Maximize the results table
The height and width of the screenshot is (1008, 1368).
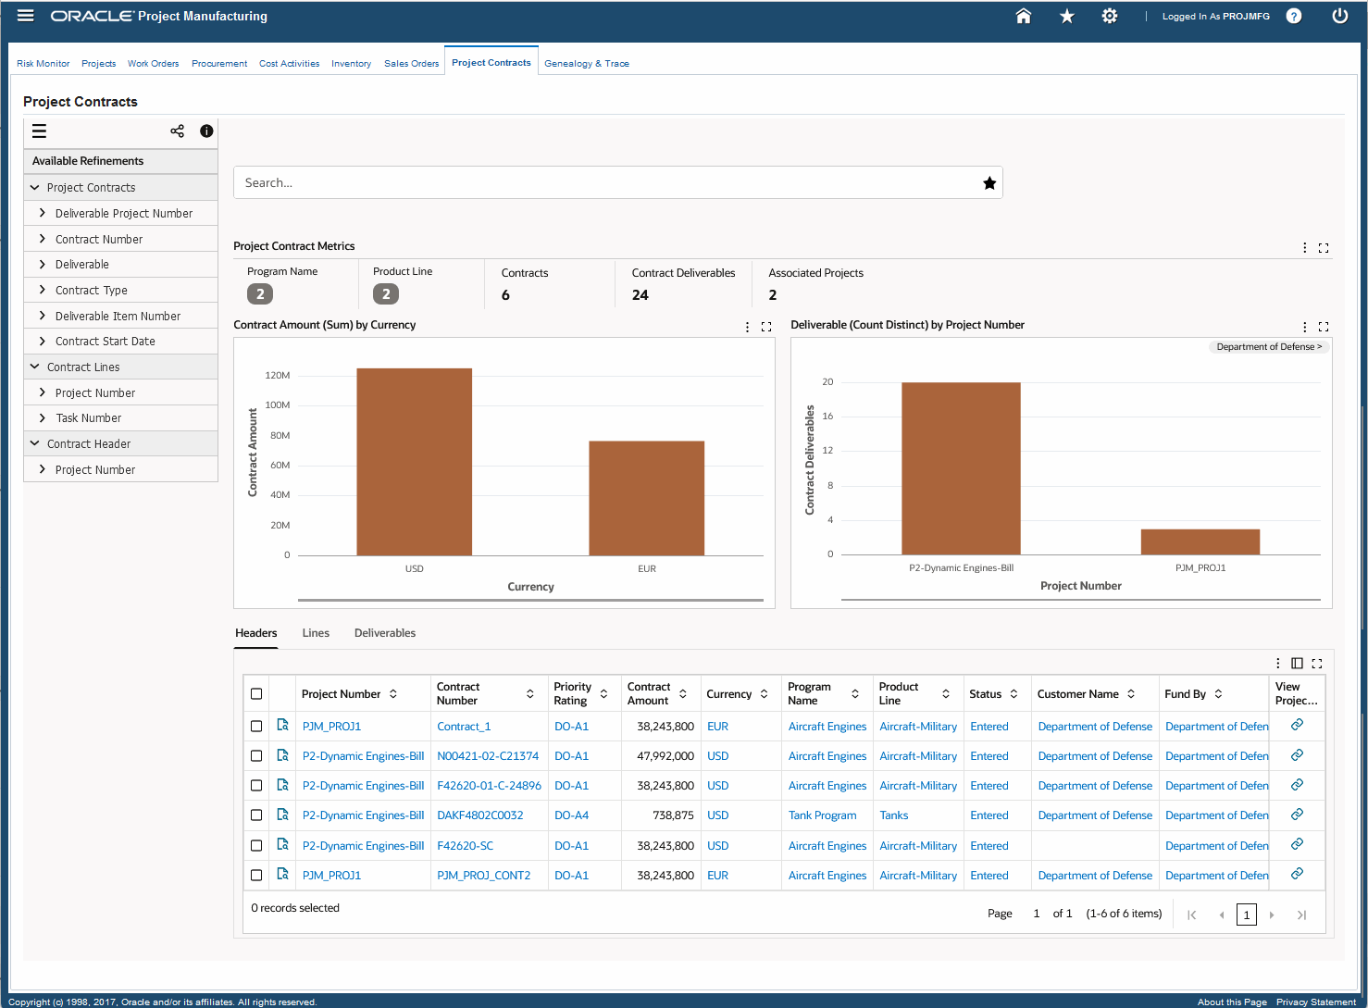pyautogui.click(x=1317, y=663)
